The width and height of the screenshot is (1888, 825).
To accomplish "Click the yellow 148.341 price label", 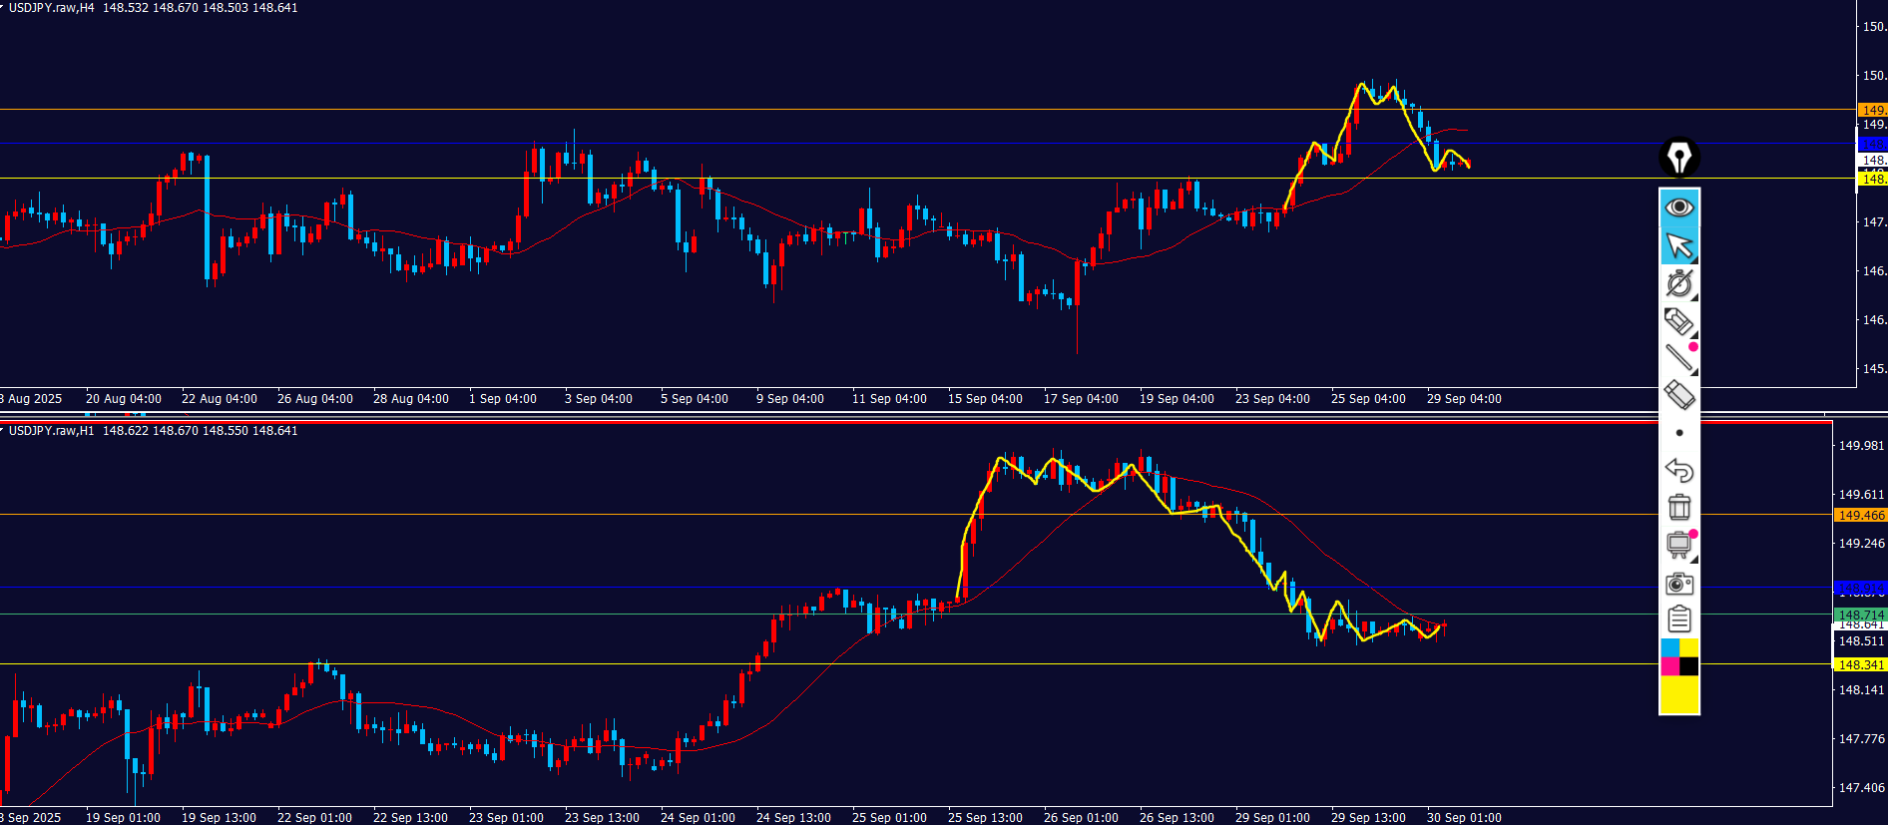I will [x=1861, y=665].
